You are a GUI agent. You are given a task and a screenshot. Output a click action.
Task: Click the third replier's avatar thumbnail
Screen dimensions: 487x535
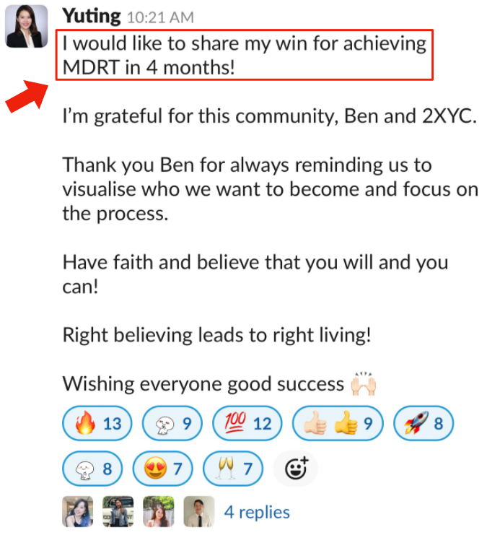pyautogui.click(x=159, y=511)
